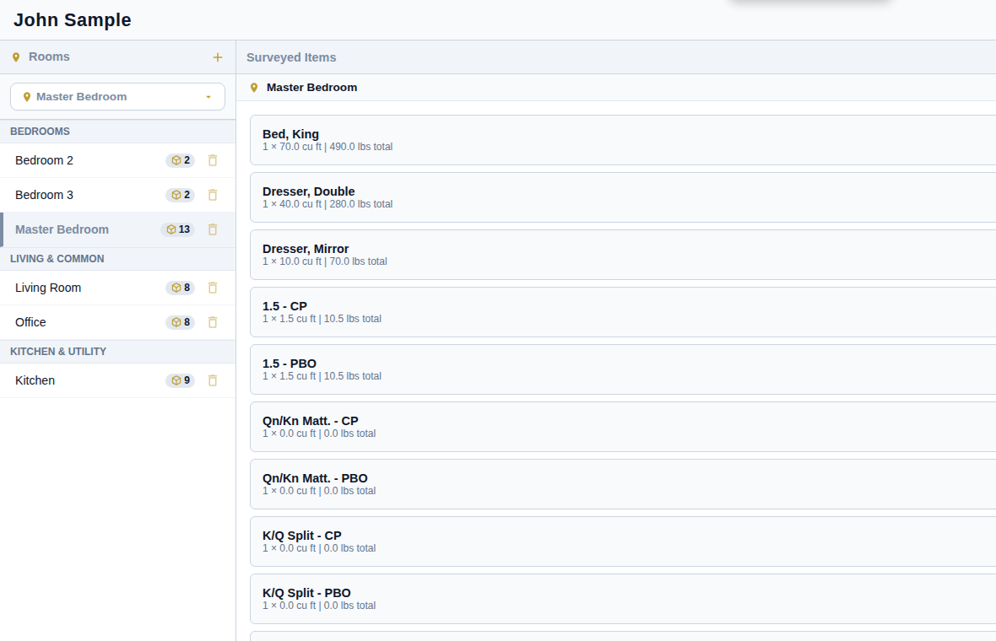This screenshot has height=641, width=996.
Task: Add a new room with plus icon
Action: [x=217, y=57]
